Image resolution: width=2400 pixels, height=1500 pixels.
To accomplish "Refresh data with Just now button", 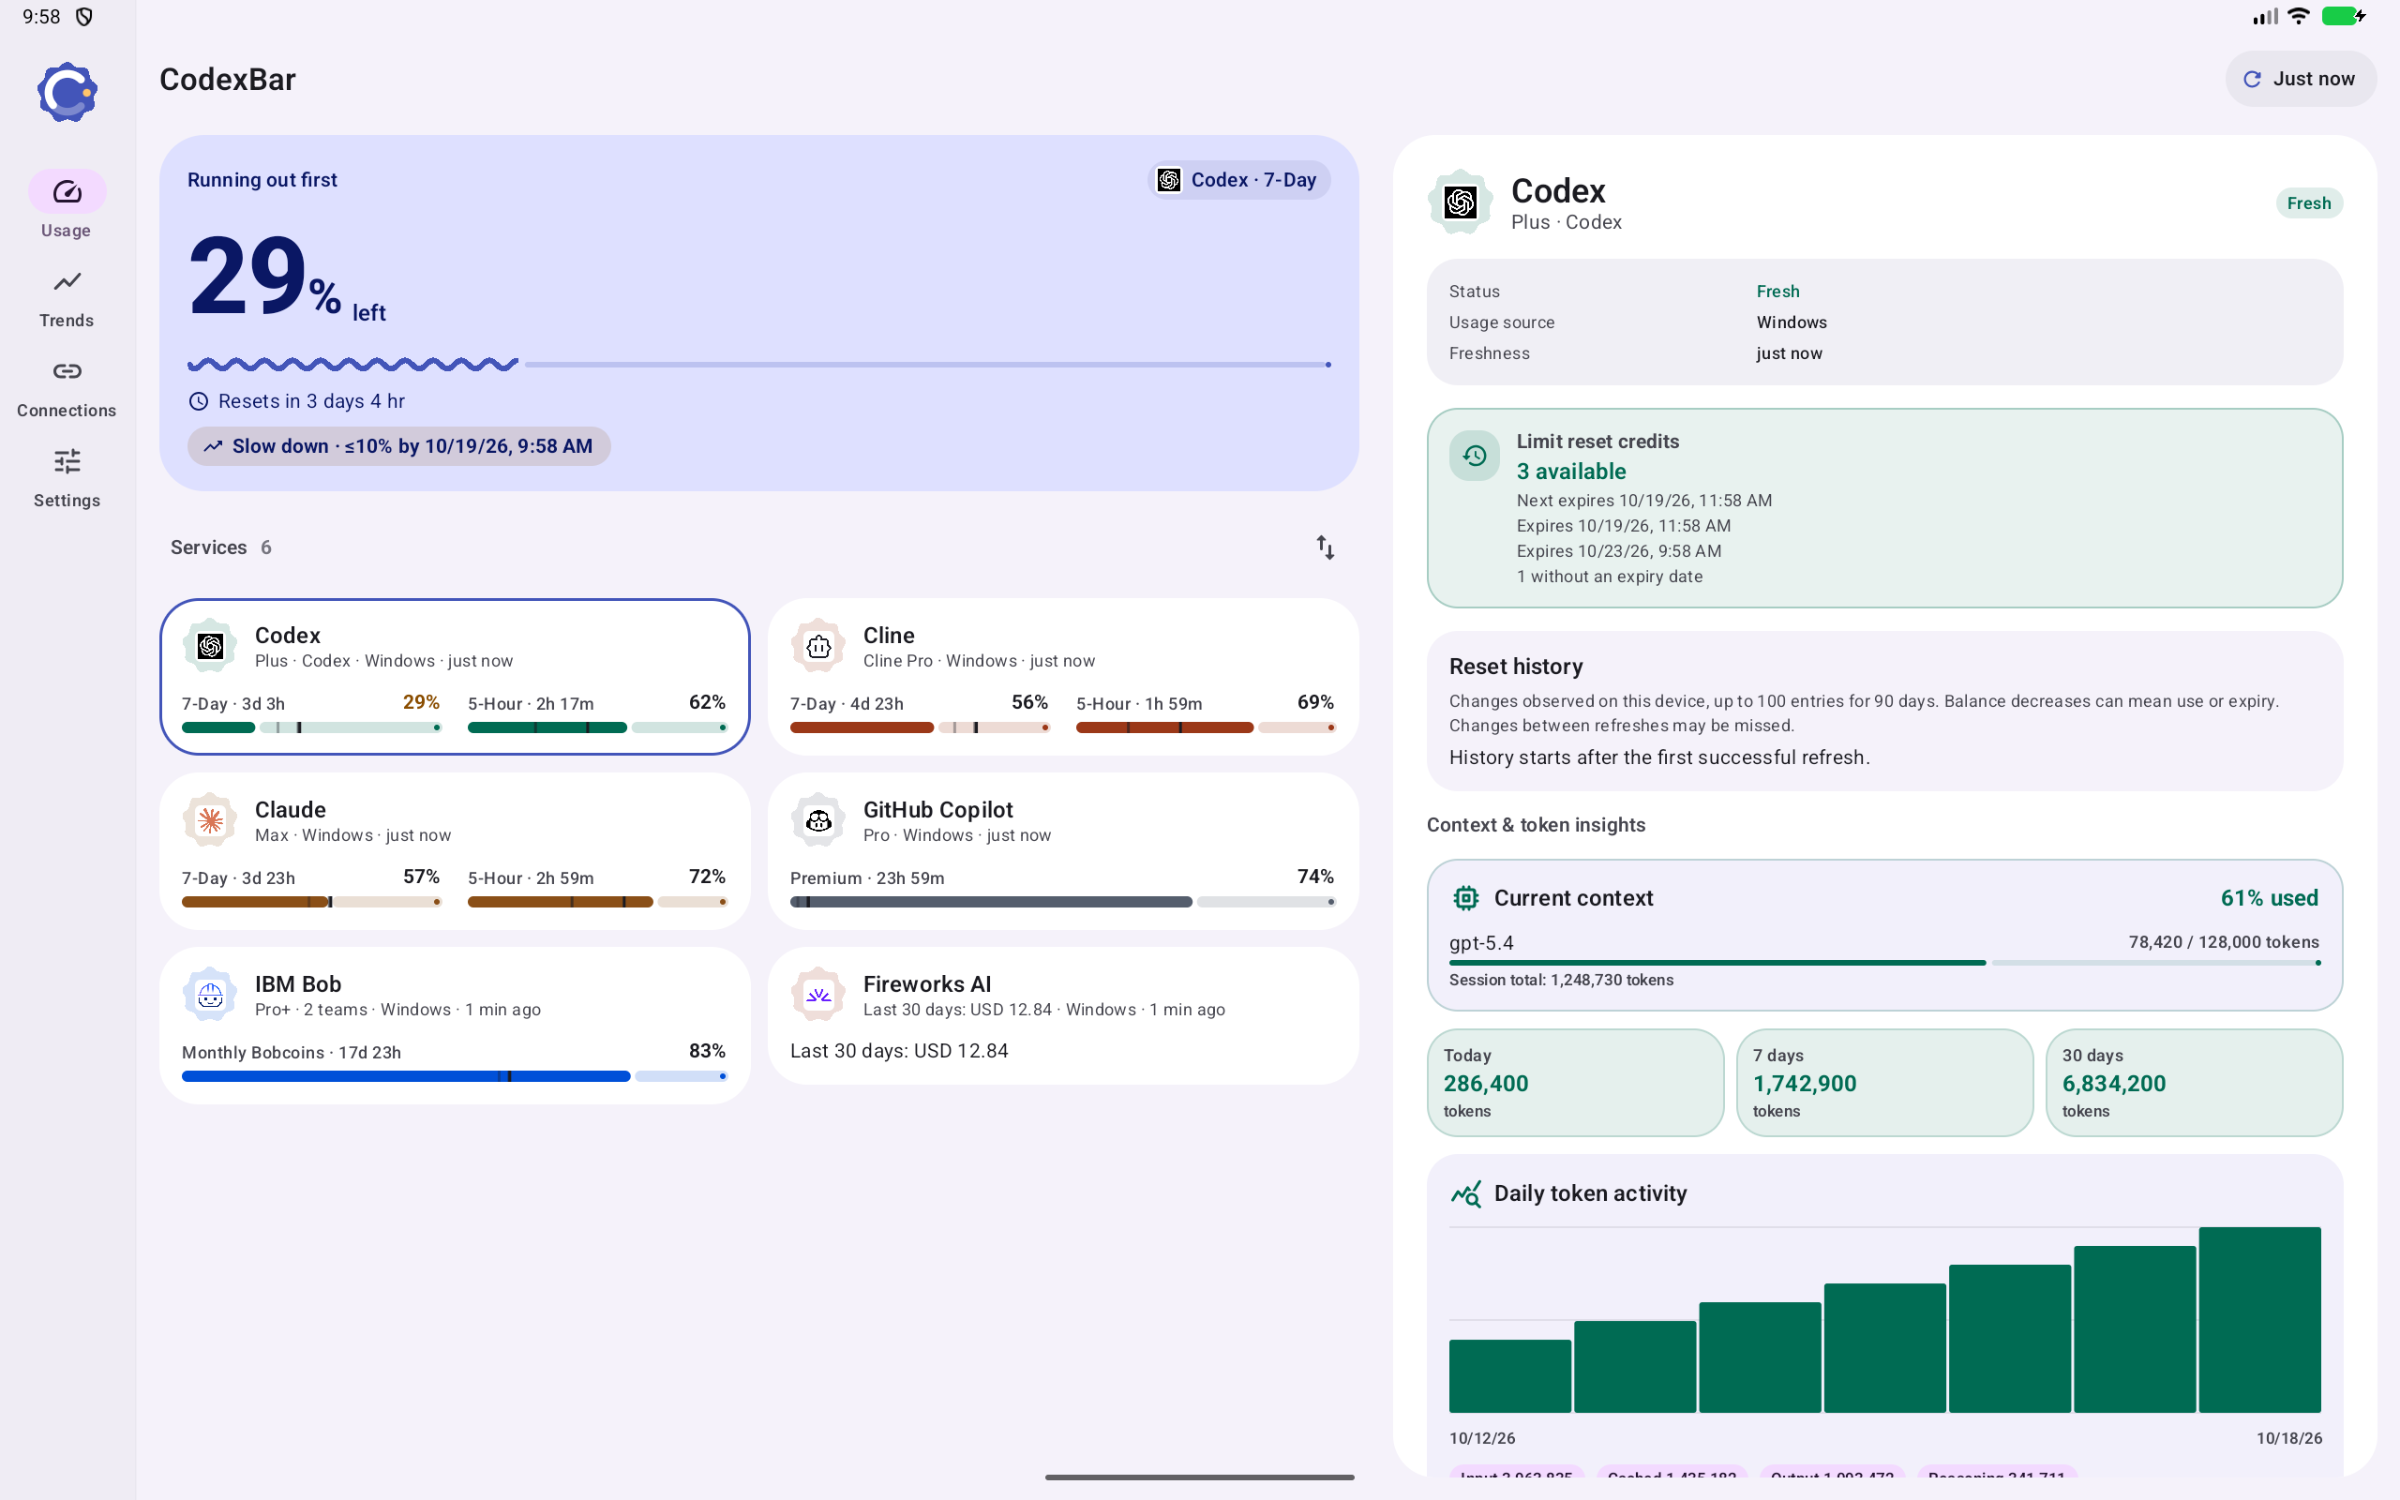I will pyautogui.click(x=2300, y=80).
